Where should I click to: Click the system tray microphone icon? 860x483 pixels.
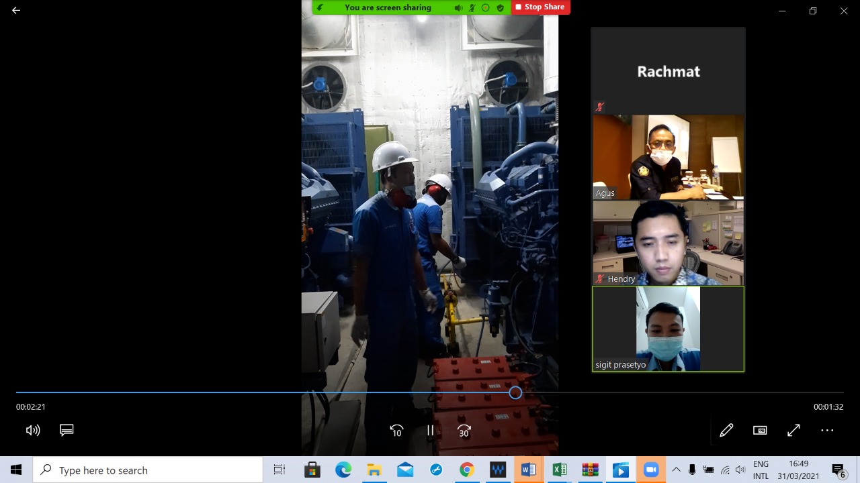click(x=692, y=470)
